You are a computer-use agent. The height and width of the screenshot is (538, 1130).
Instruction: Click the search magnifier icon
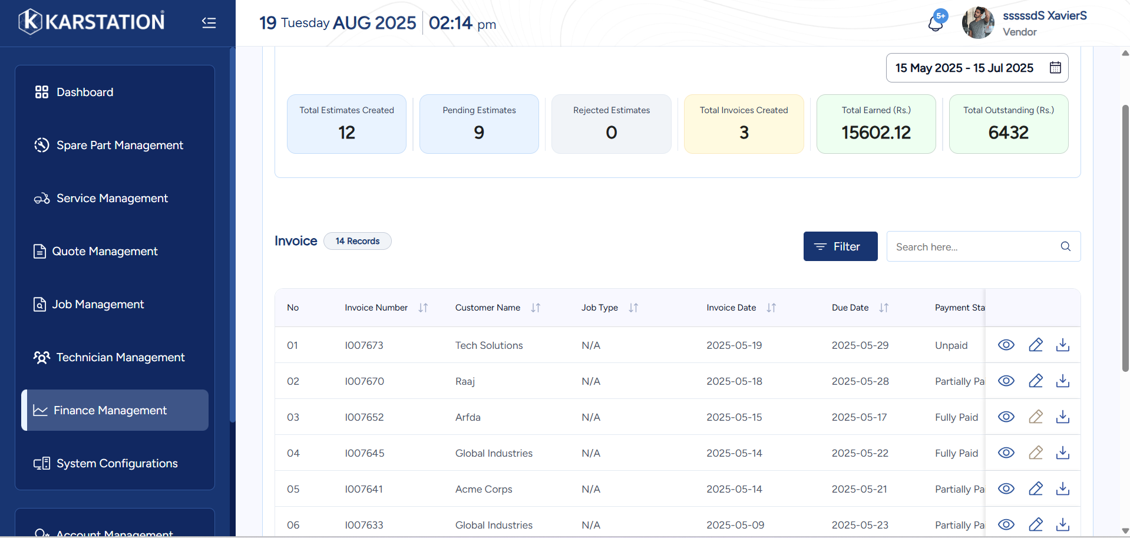(1065, 246)
